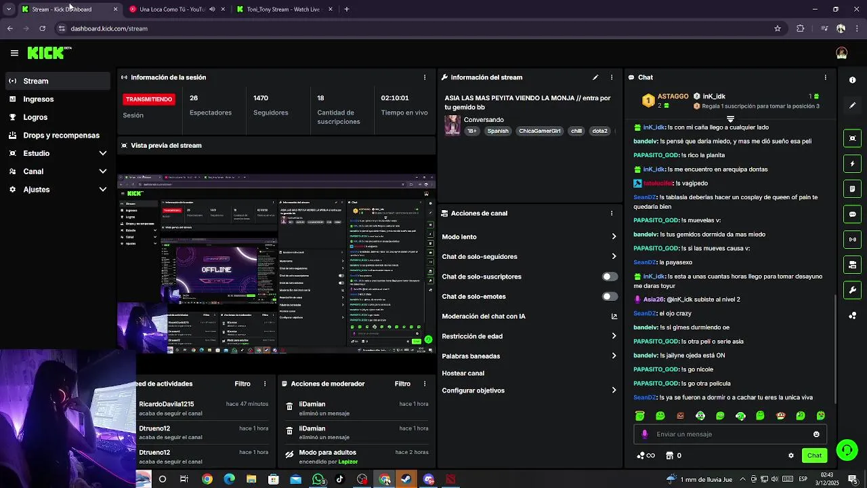Click the camera sidebar icon
867x488 pixels.
852,264
